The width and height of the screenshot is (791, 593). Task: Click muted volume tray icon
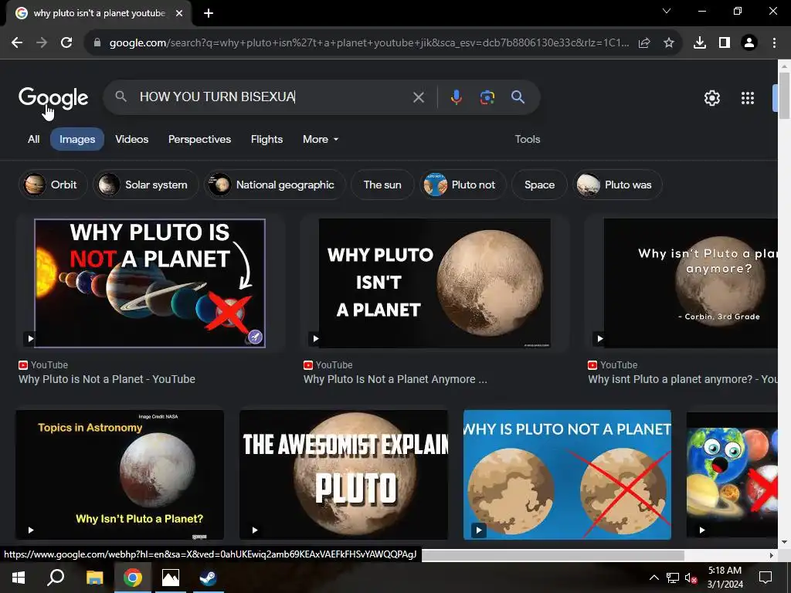click(691, 578)
